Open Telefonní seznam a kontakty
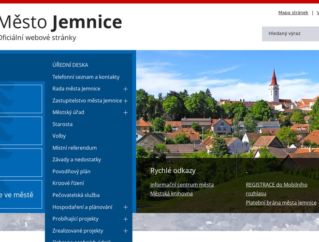Image resolution: width=319 pixels, height=242 pixels. (86, 77)
